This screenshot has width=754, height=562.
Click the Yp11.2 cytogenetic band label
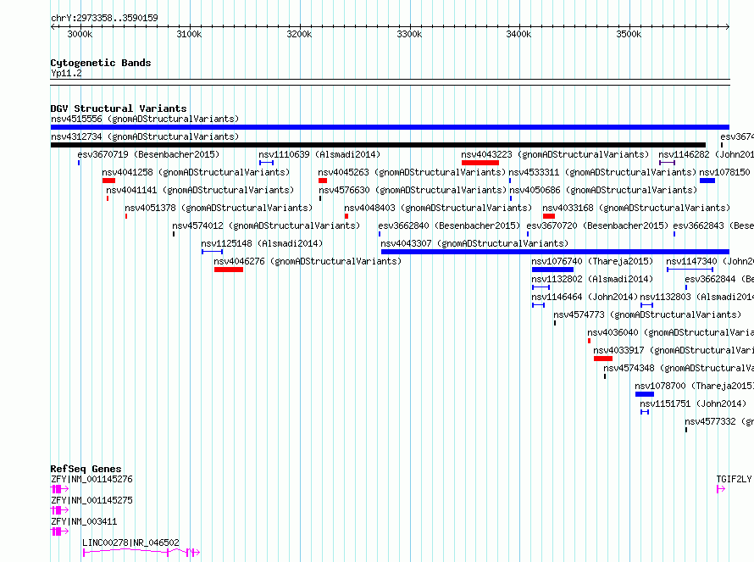coord(66,73)
